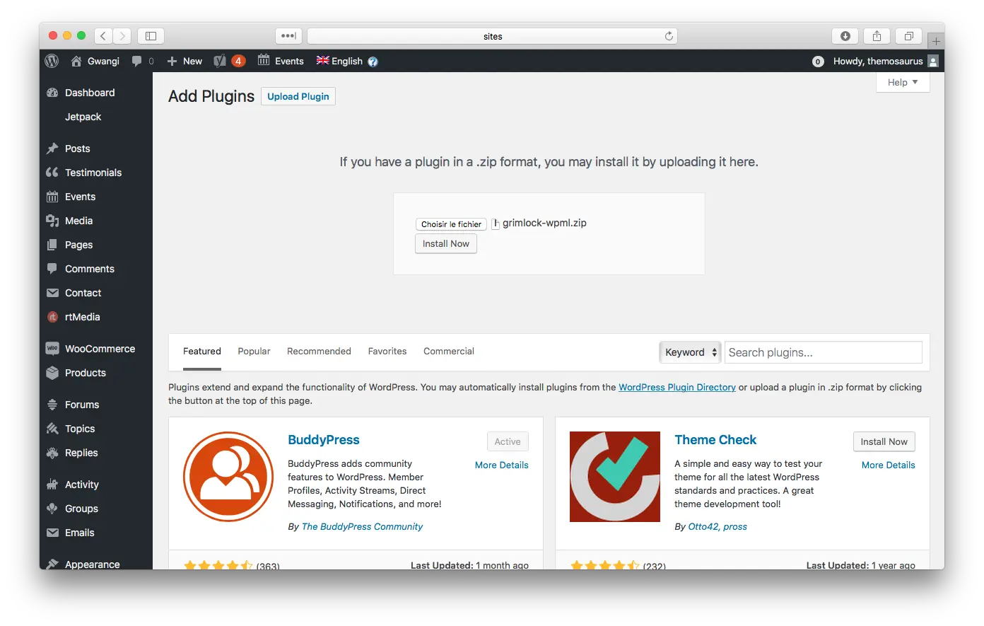The width and height of the screenshot is (984, 626).
Task: Click the blue WPML help icon
Action: [x=373, y=62]
